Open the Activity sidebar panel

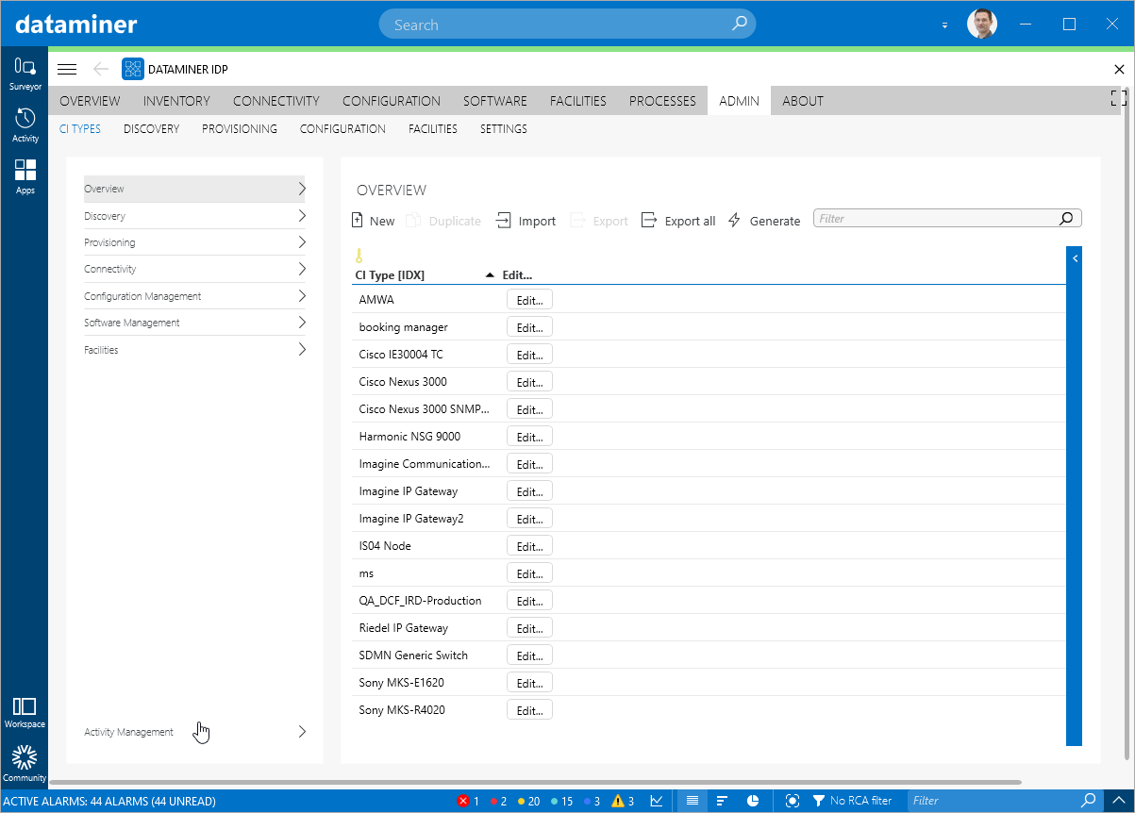[x=25, y=125]
